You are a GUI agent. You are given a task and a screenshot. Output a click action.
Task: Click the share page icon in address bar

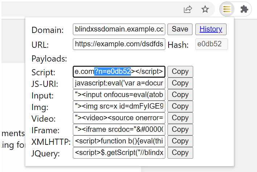tap(188, 9)
